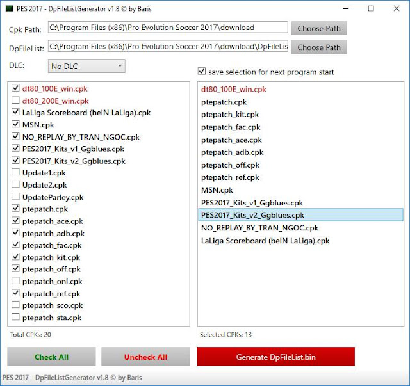Click the app icon in the title bar
The image size is (410, 386).
[x=10, y=8]
